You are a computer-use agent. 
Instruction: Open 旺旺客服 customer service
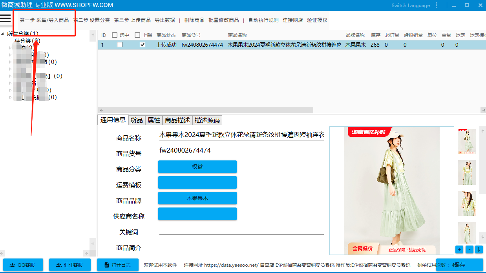(x=69, y=265)
